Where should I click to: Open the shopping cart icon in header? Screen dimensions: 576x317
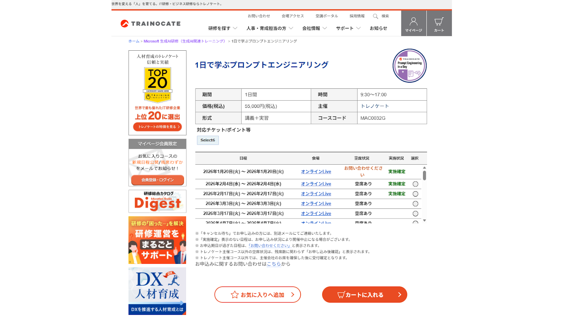439,22
